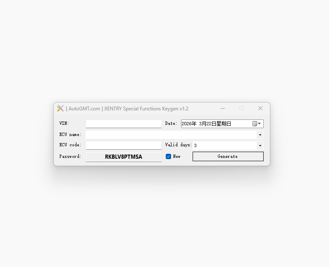The image size is (329, 267).
Task: Minimize the XENTRY Keygen window
Action: click(223, 108)
